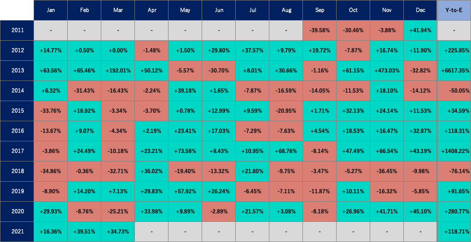Click the +473.03% cell for November 2013
Screen dimensions: 471x242
pos(387,71)
